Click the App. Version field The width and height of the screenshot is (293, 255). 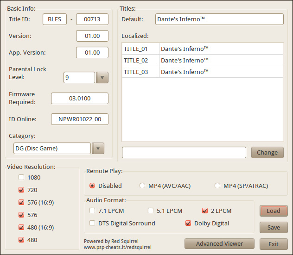coord(92,53)
